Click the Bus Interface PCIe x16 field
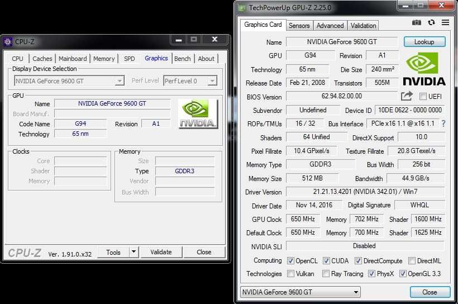The image size is (458, 304). pyautogui.click(x=403, y=123)
